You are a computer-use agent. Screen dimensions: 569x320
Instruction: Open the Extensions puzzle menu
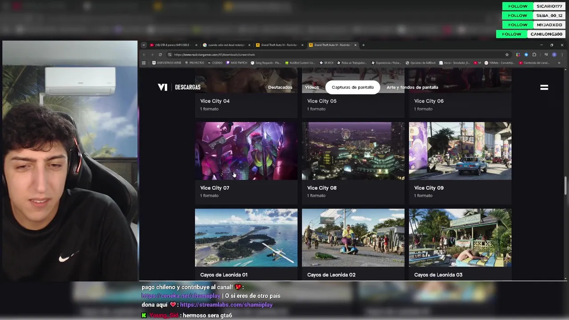coord(534,55)
